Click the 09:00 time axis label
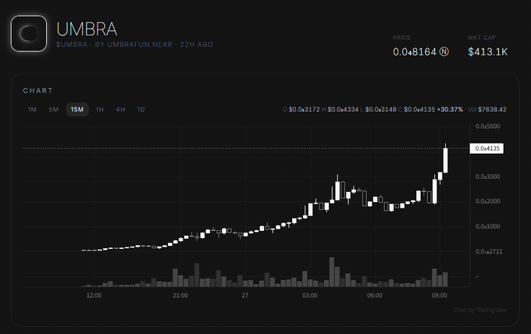 coord(439,296)
